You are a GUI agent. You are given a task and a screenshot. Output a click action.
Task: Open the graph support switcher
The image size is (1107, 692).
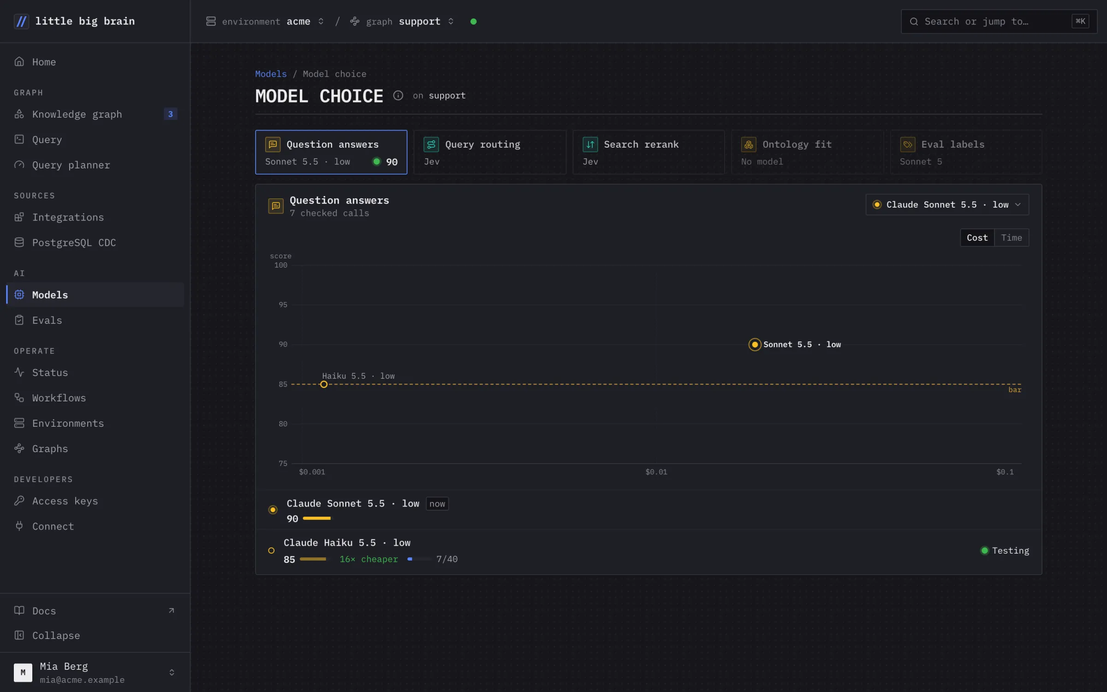tap(402, 21)
